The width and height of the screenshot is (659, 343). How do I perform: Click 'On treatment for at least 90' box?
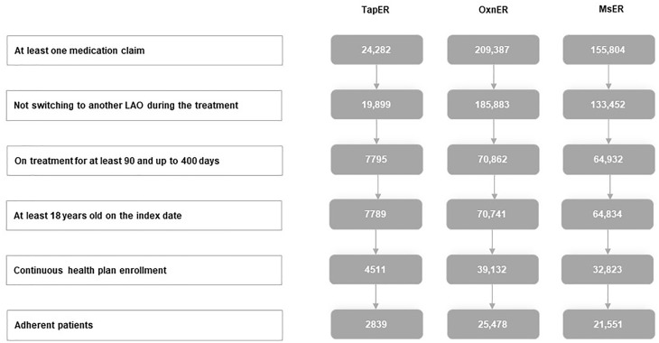(144, 161)
